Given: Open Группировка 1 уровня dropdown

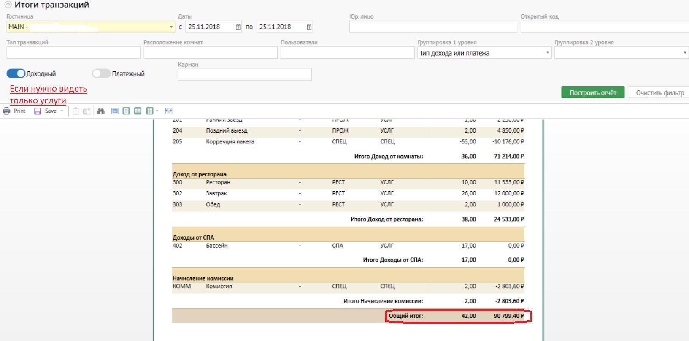Looking at the screenshot, I should [x=548, y=53].
